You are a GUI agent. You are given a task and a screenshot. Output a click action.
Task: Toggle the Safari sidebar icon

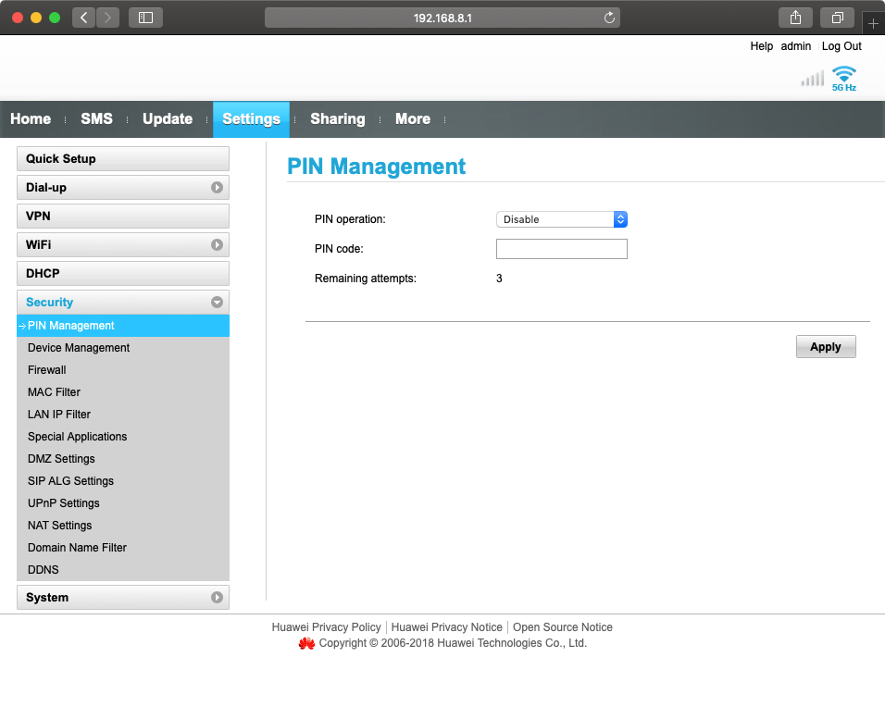click(145, 17)
